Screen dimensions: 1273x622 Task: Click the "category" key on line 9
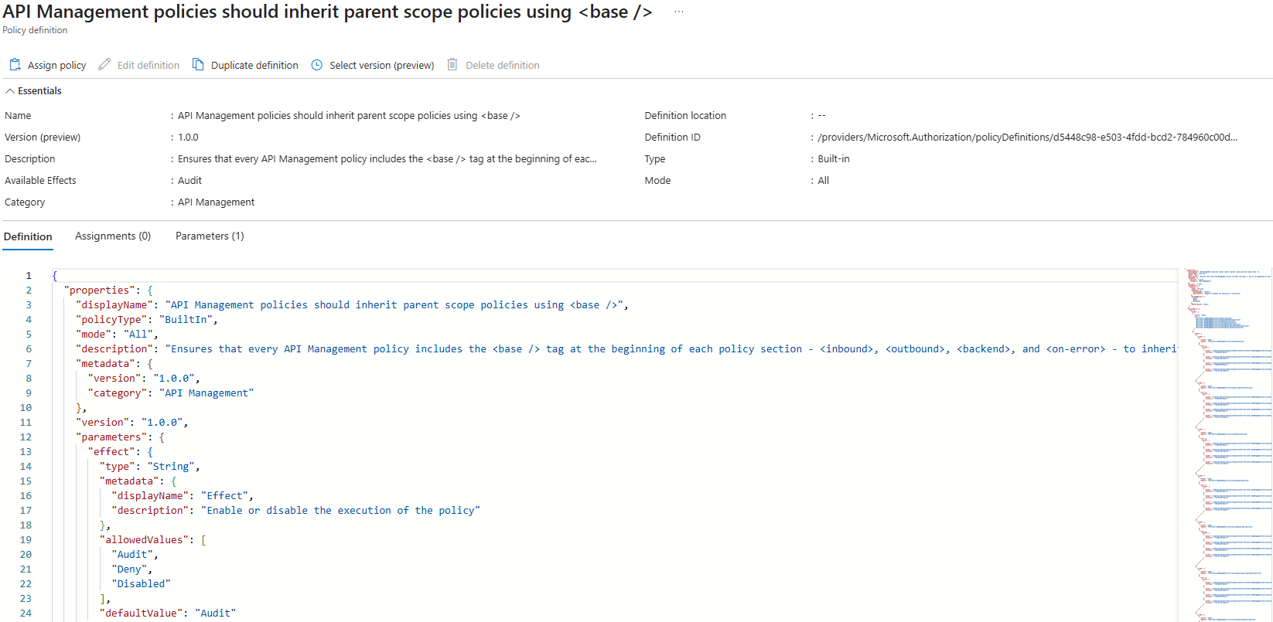click(118, 393)
